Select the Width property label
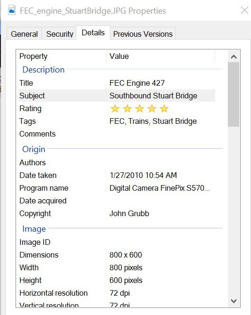Screen dimensions: 251x315 [29, 267]
